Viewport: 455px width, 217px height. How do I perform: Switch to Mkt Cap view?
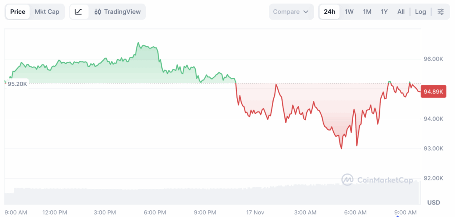pyautogui.click(x=47, y=12)
